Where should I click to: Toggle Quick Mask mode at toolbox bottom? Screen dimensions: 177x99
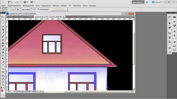click(3, 95)
